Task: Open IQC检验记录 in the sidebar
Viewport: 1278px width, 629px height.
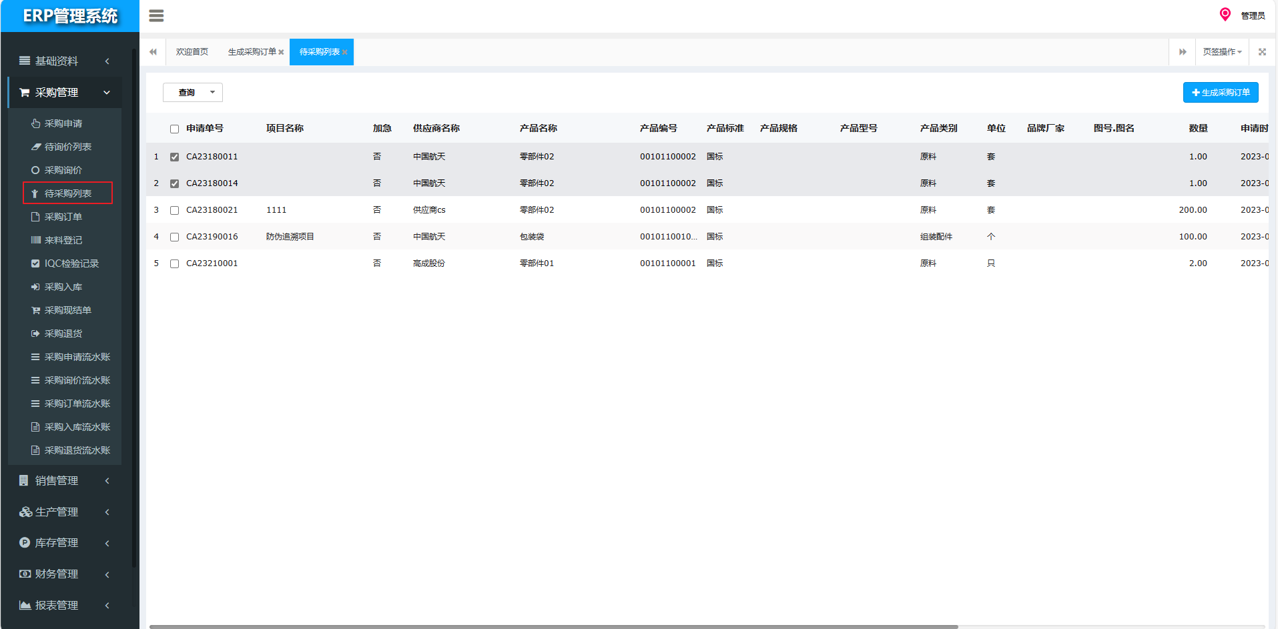Action: [x=71, y=263]
